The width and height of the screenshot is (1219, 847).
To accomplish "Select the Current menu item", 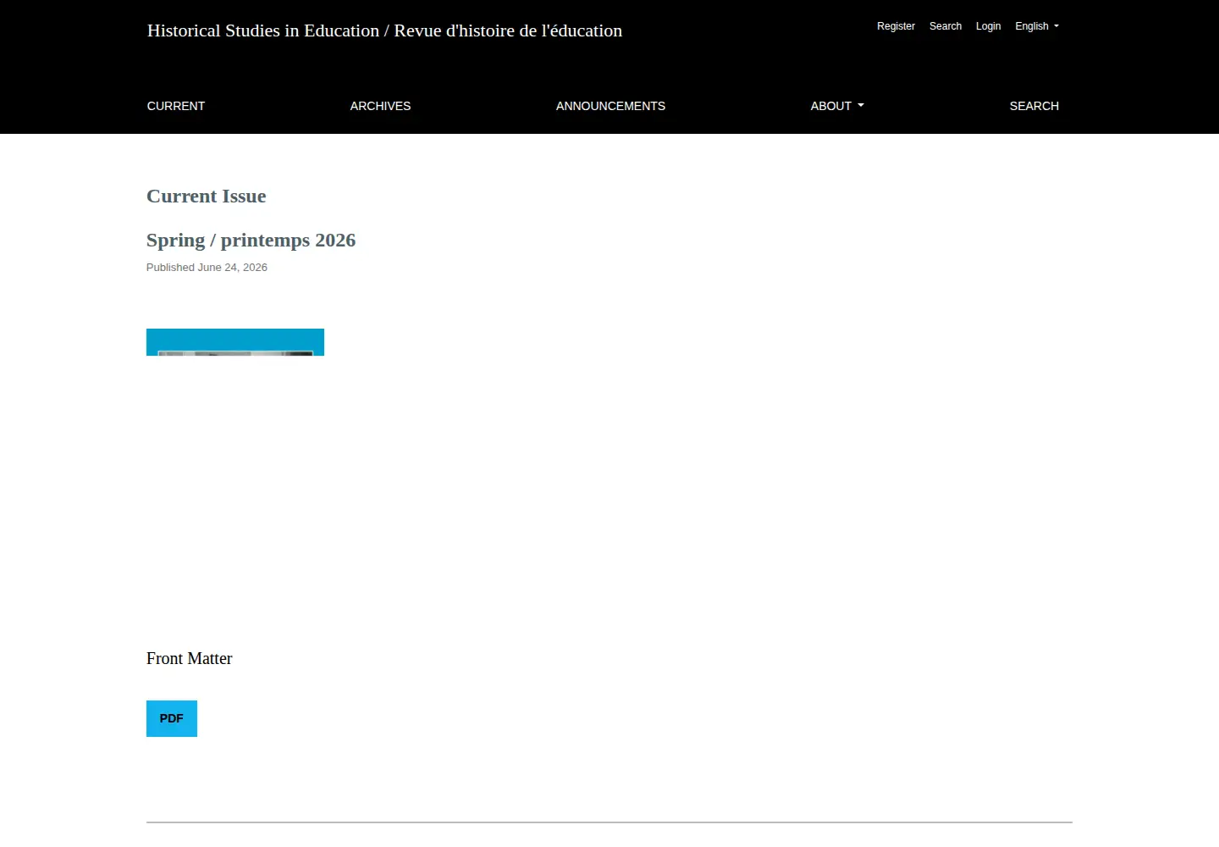I will click(176, 106).
